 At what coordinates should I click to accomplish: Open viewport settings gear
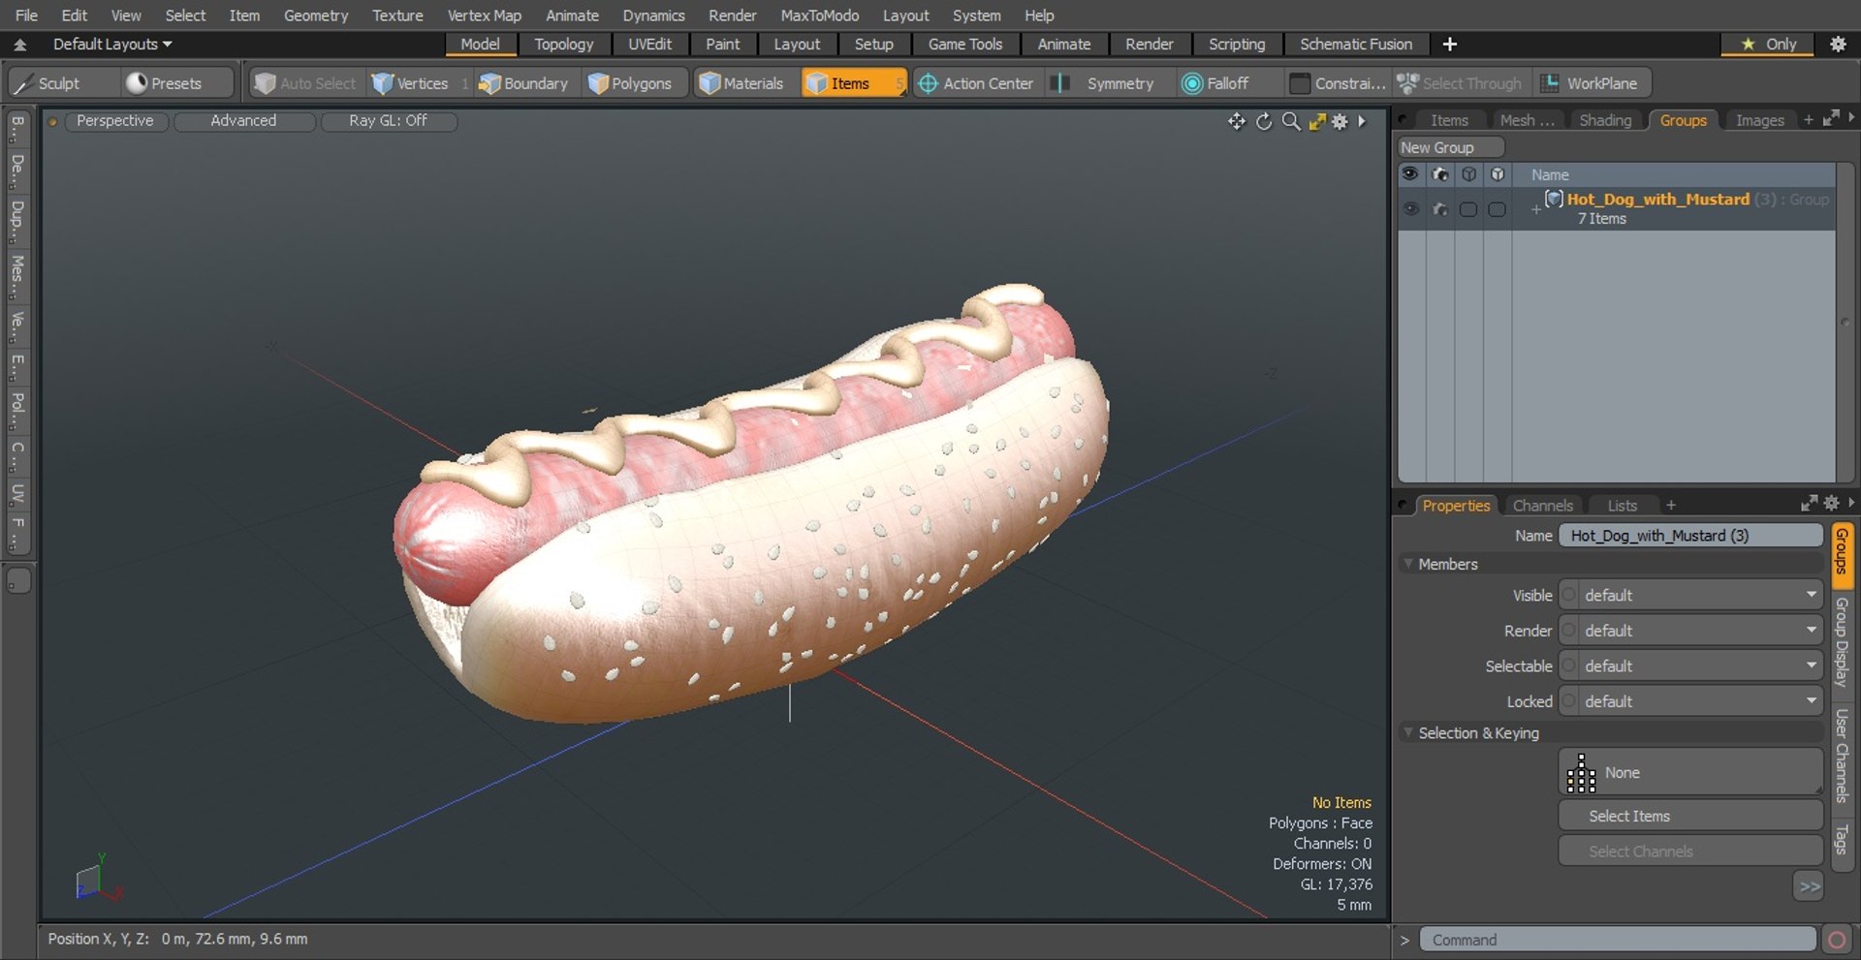pyautogui.click(x=1340, y=121)
